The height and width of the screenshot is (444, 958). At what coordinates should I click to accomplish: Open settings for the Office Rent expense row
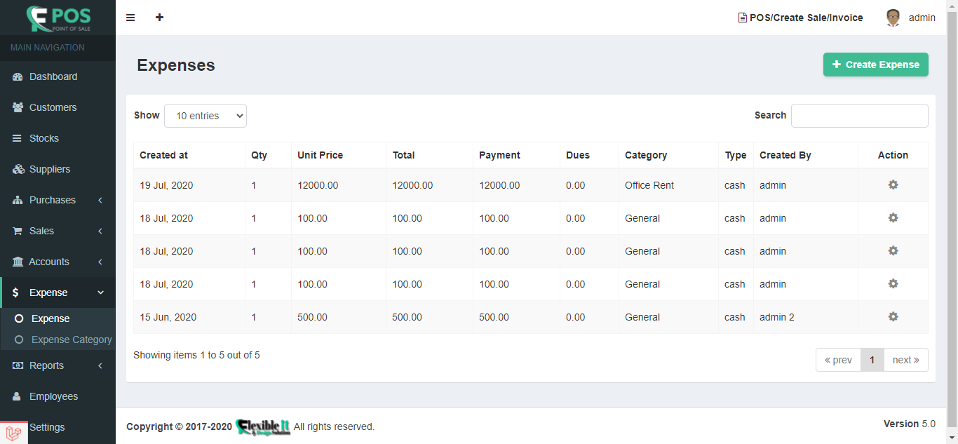[x=892, y=184]
